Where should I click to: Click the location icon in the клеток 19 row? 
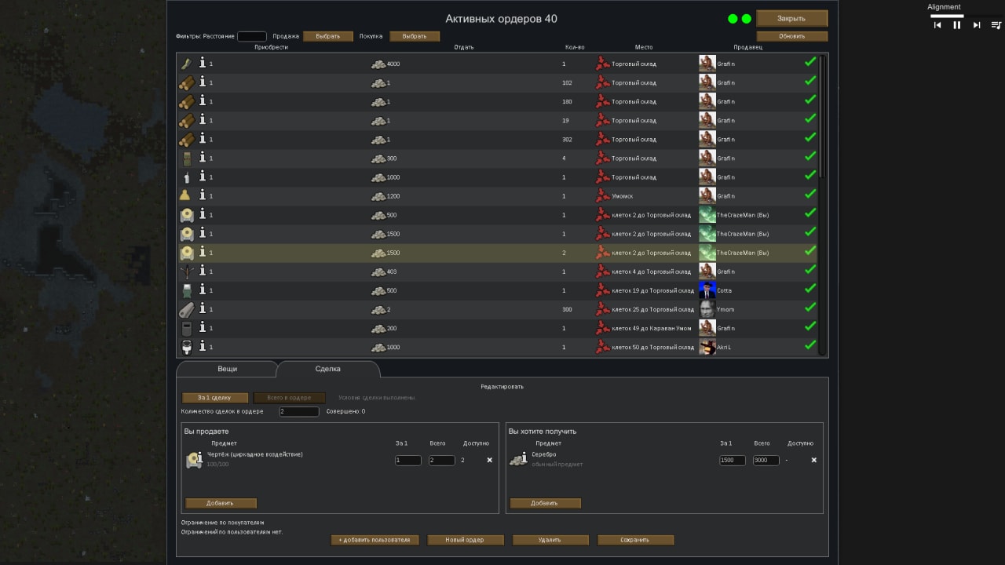click(602, 290)
